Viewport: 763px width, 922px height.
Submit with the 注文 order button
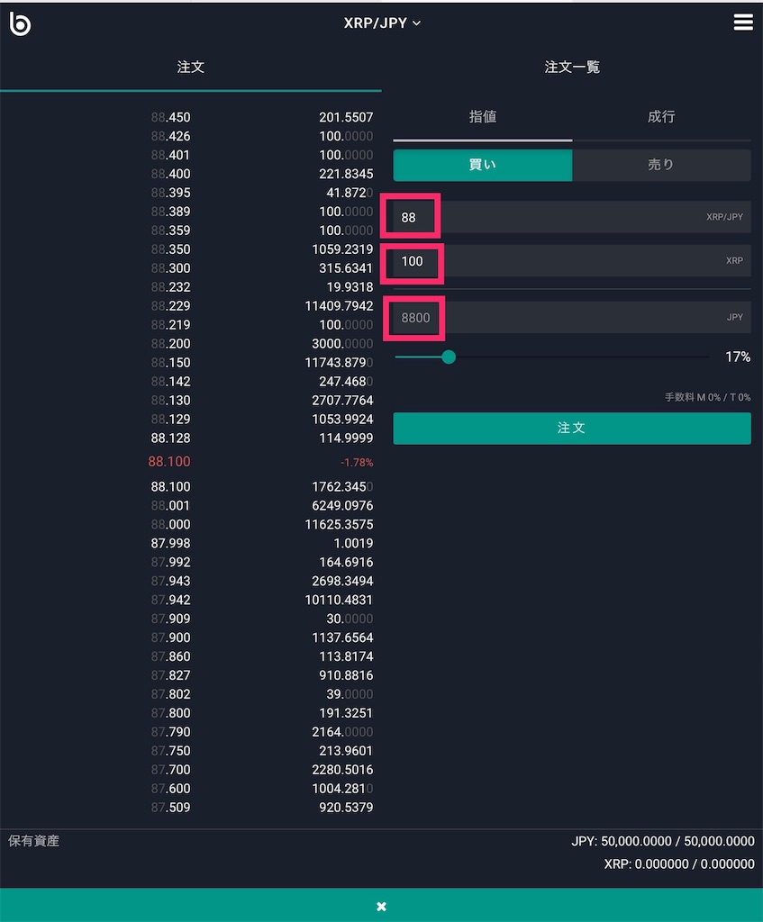572,428
